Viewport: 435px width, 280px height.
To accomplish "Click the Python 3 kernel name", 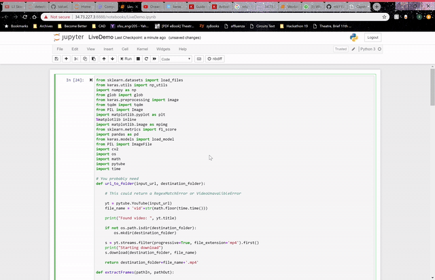I will (x=368, y=49).
